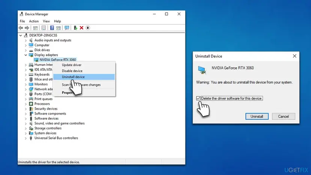Open the Properties toolbar icon
Viewport: 311px width, 175px height.
[x=44, y=28]
